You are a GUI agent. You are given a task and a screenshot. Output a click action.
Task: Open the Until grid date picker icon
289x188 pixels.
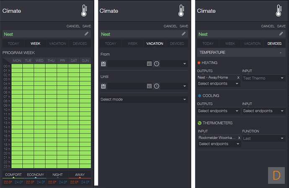pyautogui.click(x=149, y=86)
